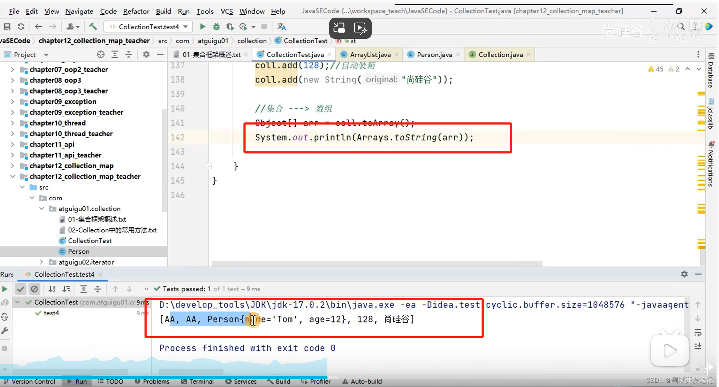Toggle show passed tests
This screenshot has height=387, width=719.
tap(20, 289)
